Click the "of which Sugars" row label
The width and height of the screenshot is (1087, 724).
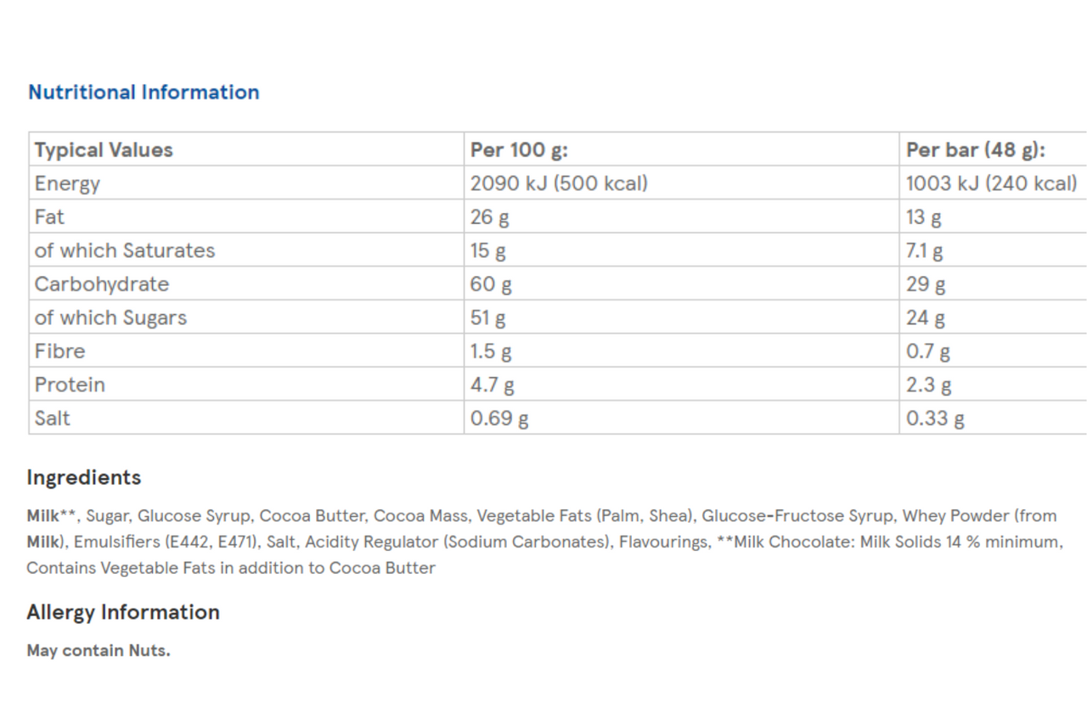(x=110, y=317)
